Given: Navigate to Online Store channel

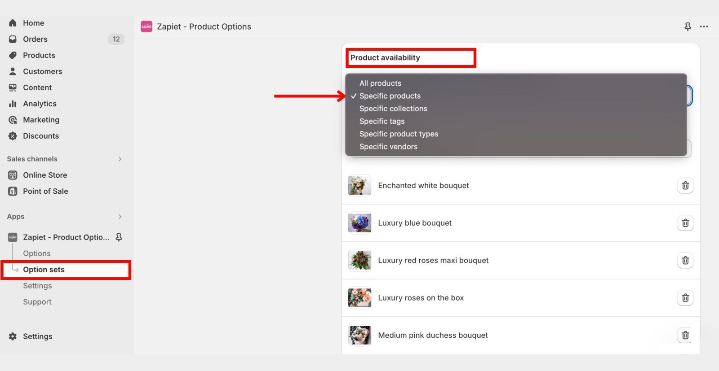Looking at the screenshot, I should [45, 175].
